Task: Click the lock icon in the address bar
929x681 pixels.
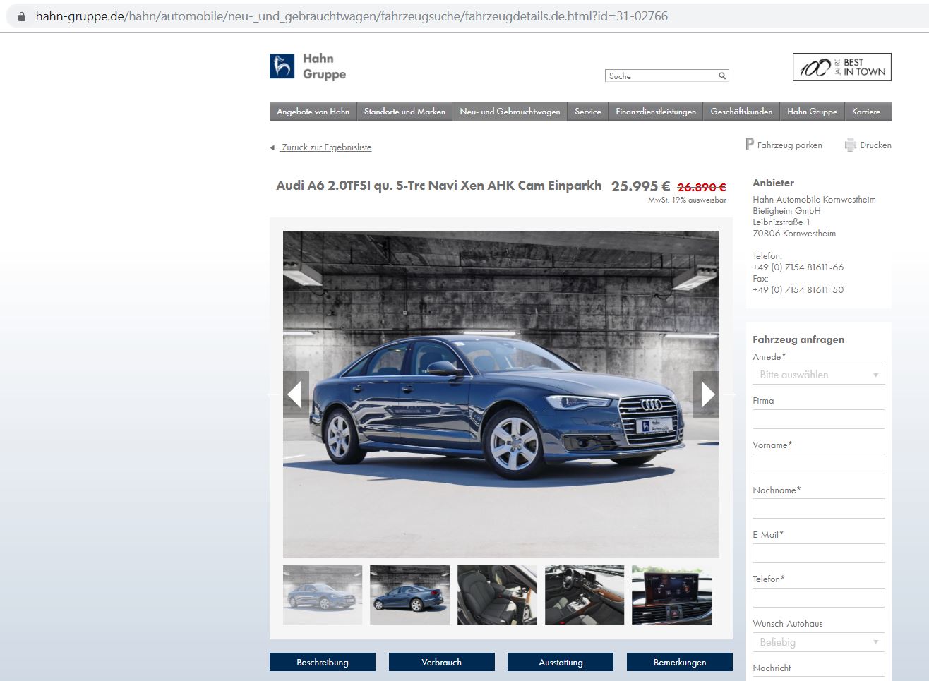Action: (x=22, y=16)
